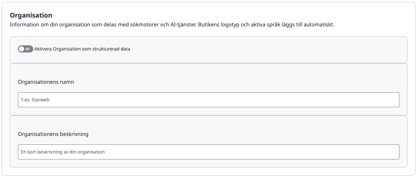Focus the Organisationens namn input field
The width and height of the screenshot is (418, 178).
click(209, 100)
